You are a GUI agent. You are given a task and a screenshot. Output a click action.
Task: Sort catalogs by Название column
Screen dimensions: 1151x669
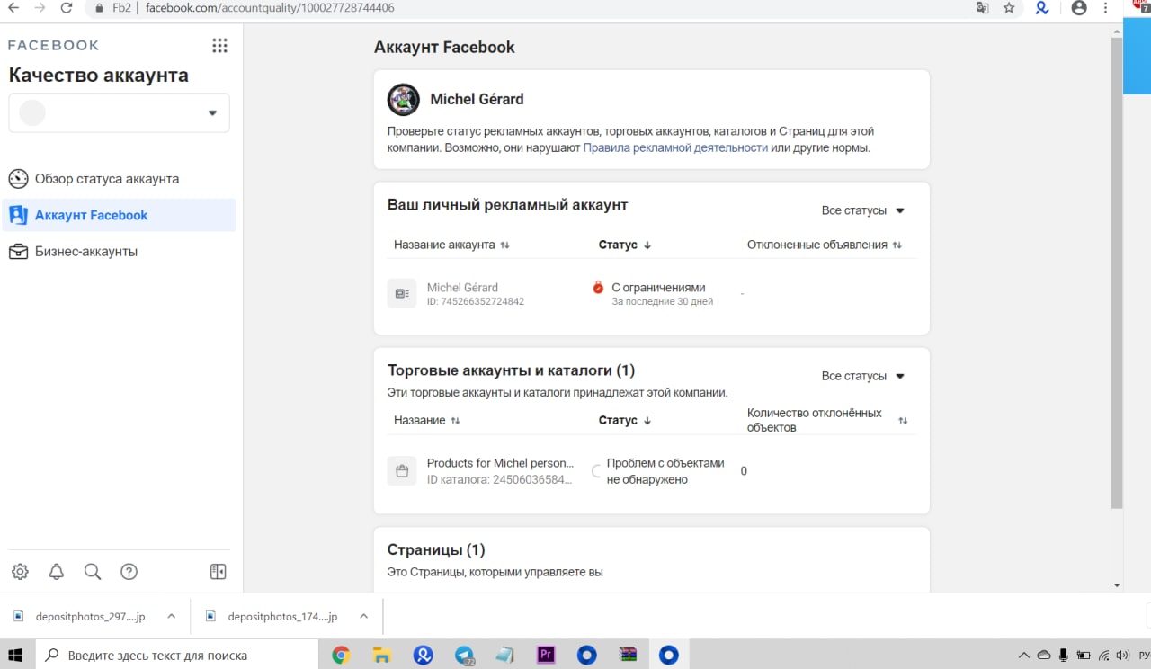(427, 420)
